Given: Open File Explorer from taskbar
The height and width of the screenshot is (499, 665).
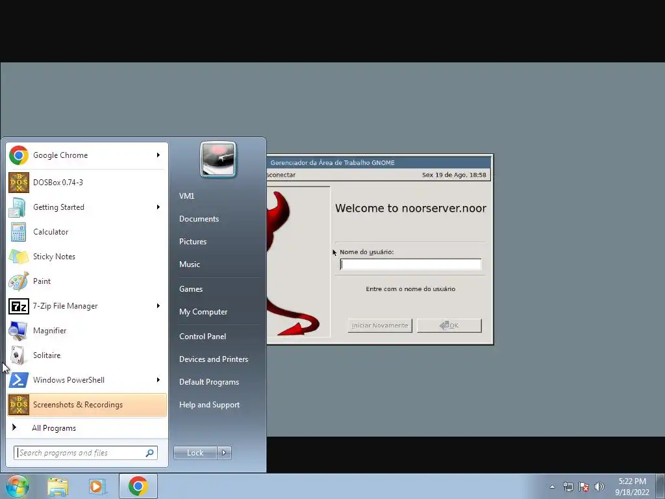Looking at the screenshot, I should (x=58, y=487).
